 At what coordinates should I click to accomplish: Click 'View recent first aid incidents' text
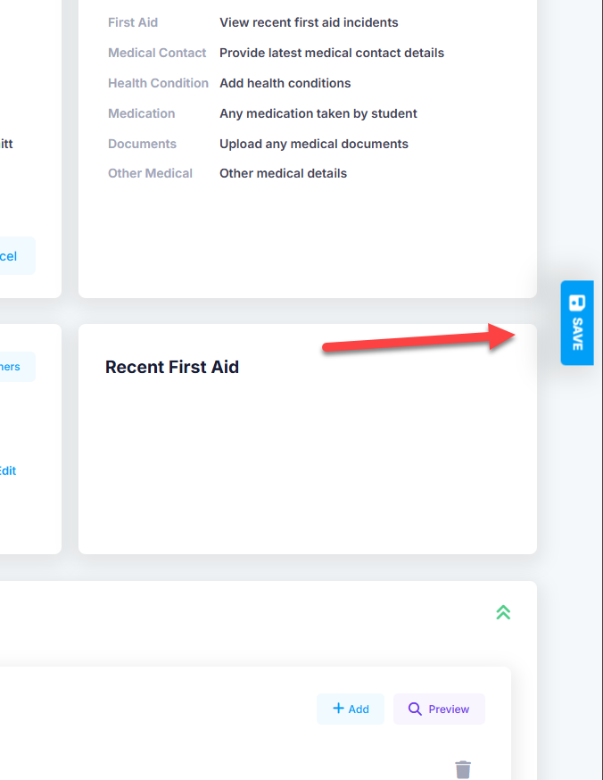tap(309, 22)
